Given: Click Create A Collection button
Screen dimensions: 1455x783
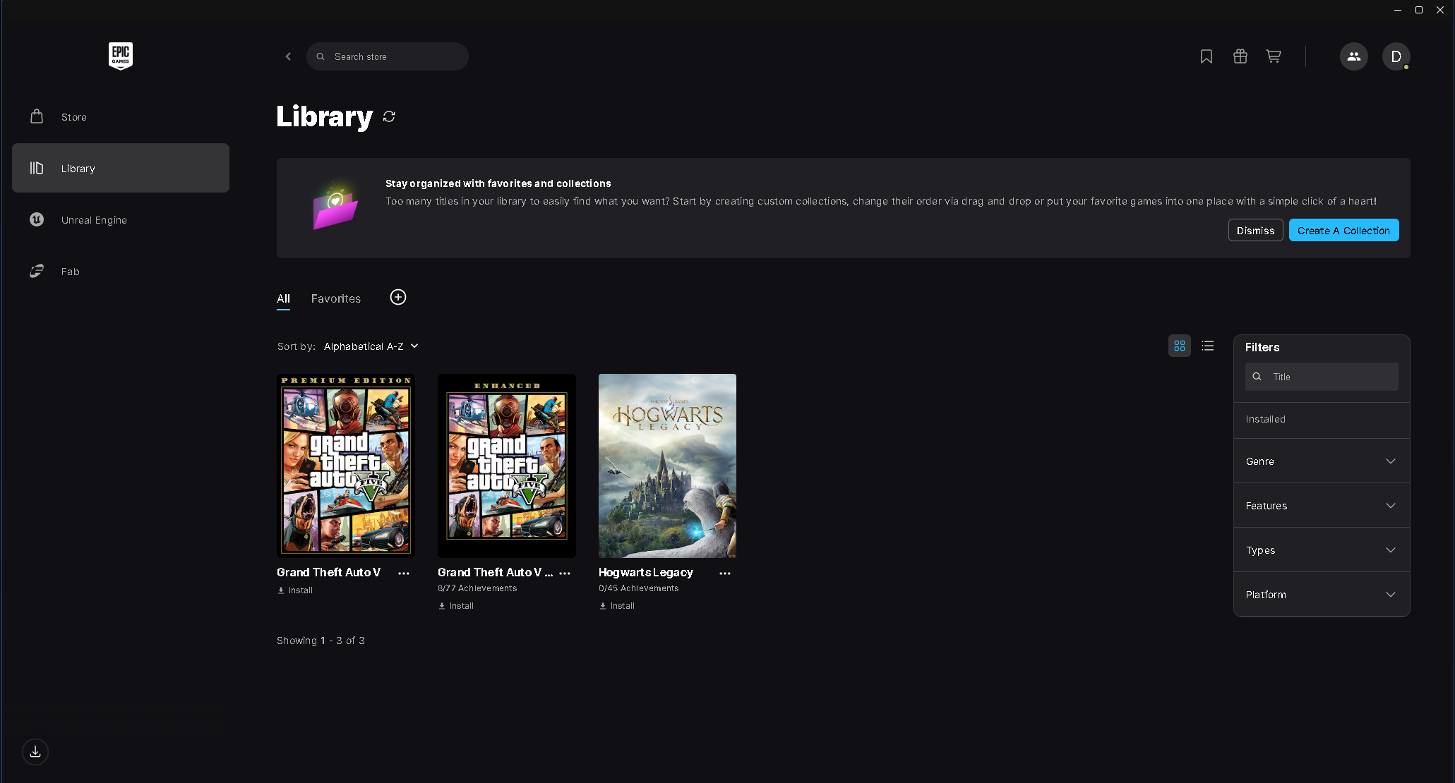Looking at the screenshot, I should (1344, 231).
